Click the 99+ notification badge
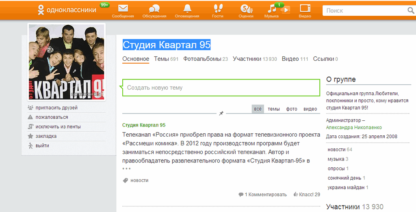This screenshot has width=416, height=212. point(104,5)
